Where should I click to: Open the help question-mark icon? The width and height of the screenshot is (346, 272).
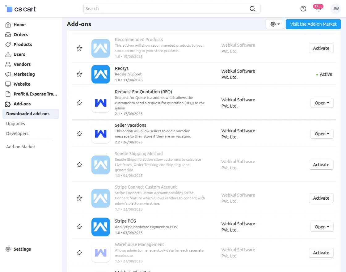pos(303,9)
